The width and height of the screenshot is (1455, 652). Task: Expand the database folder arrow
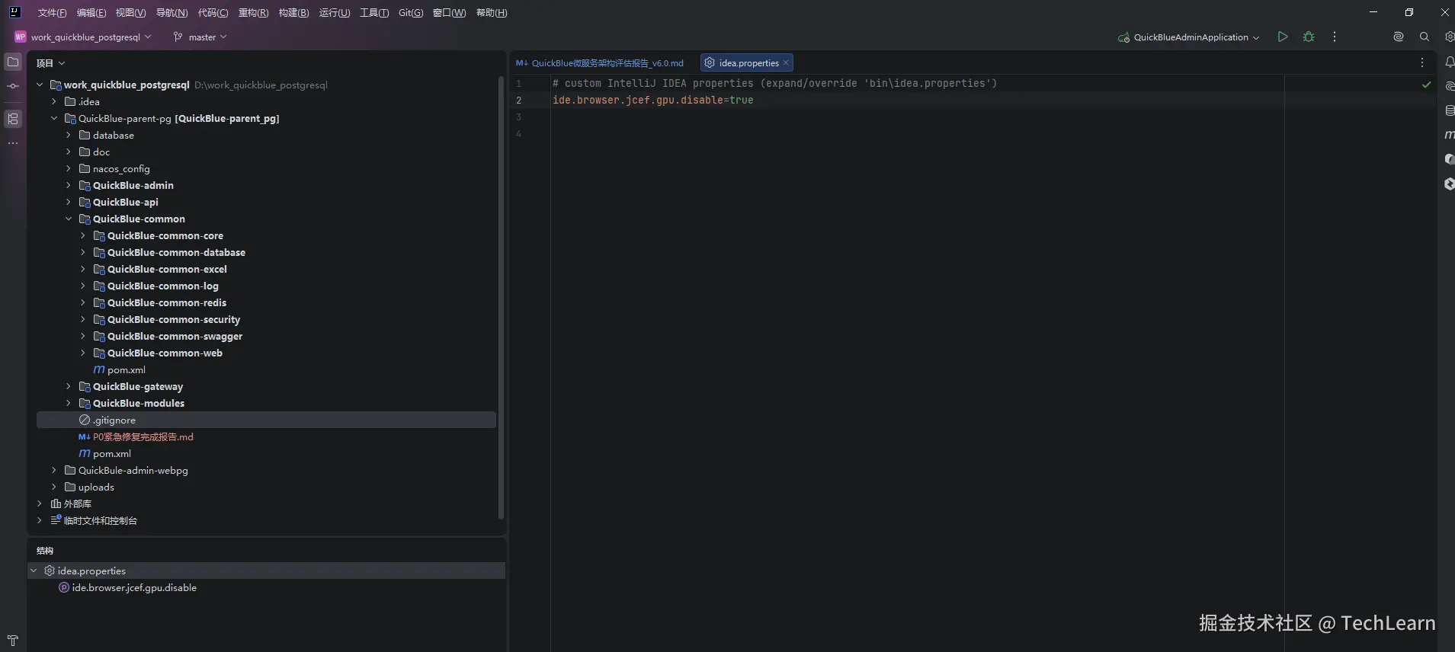click(69, 135)
